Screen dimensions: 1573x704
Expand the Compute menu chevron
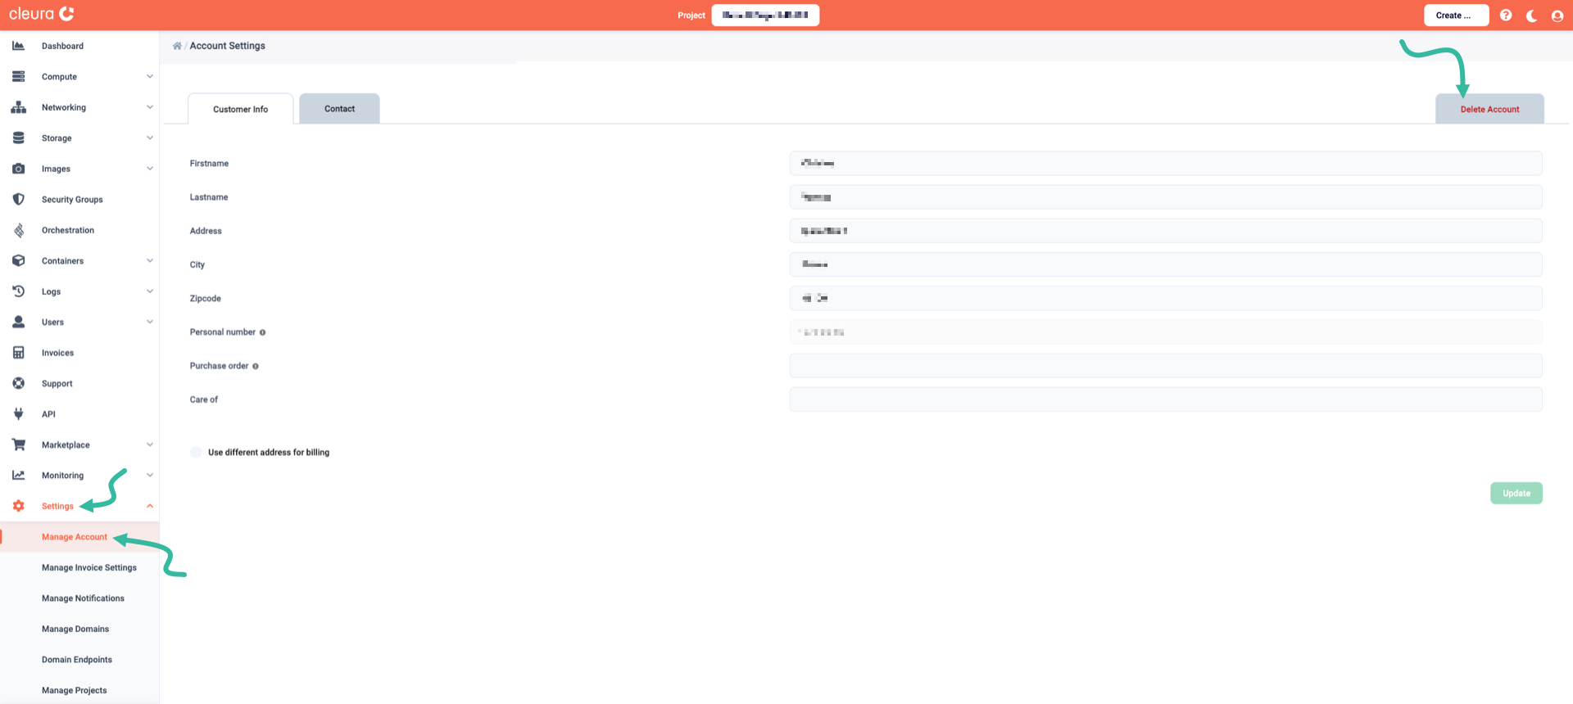point(150,76)
